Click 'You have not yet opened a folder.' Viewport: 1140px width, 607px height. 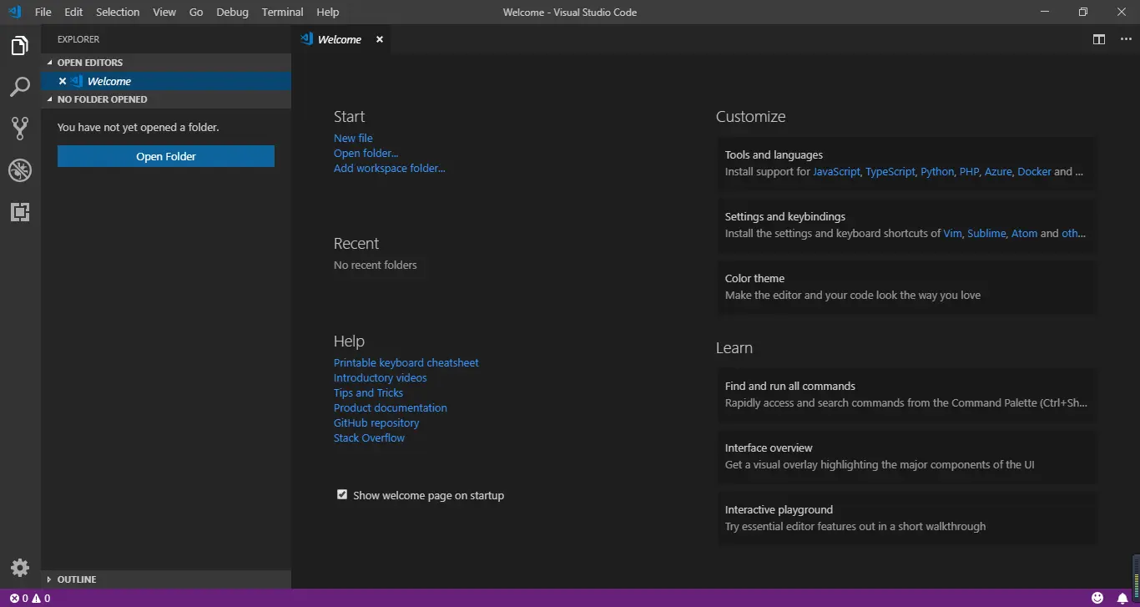click(x=139, y=128)
